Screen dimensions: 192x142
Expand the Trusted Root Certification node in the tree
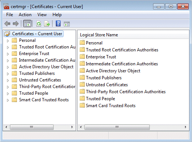point(8,47)
